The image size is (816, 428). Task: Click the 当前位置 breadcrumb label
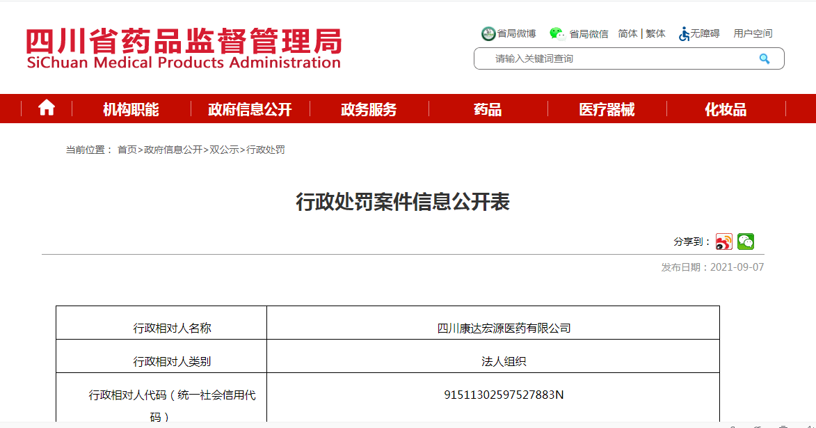click(88, 150)
